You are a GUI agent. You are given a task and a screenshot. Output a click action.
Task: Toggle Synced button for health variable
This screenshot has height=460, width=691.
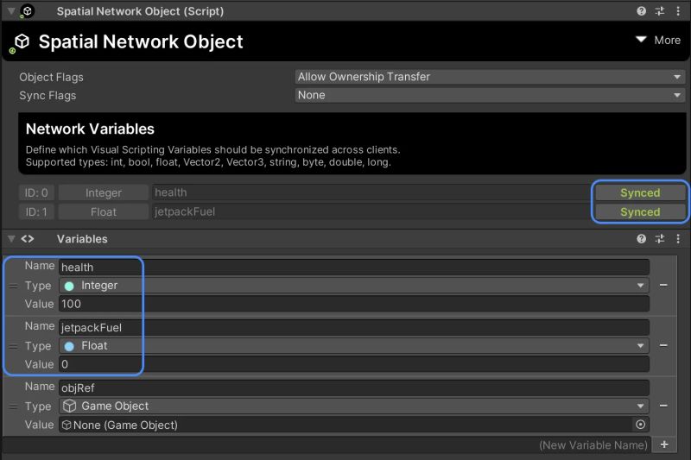coord(640,192)
